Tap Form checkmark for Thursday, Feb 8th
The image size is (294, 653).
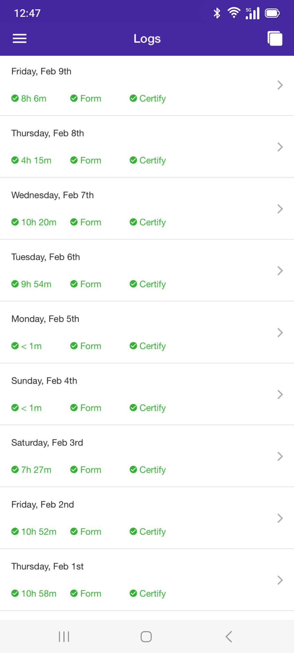coord(74,160)
